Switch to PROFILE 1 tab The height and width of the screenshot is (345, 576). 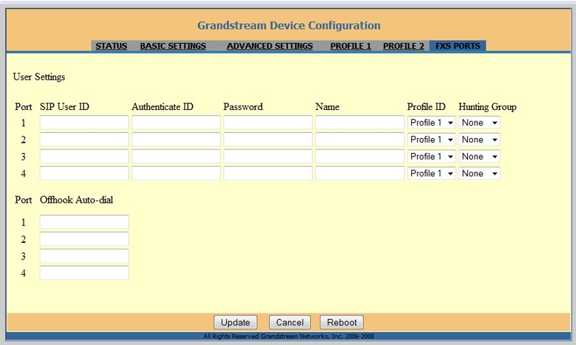click(351, 46)
